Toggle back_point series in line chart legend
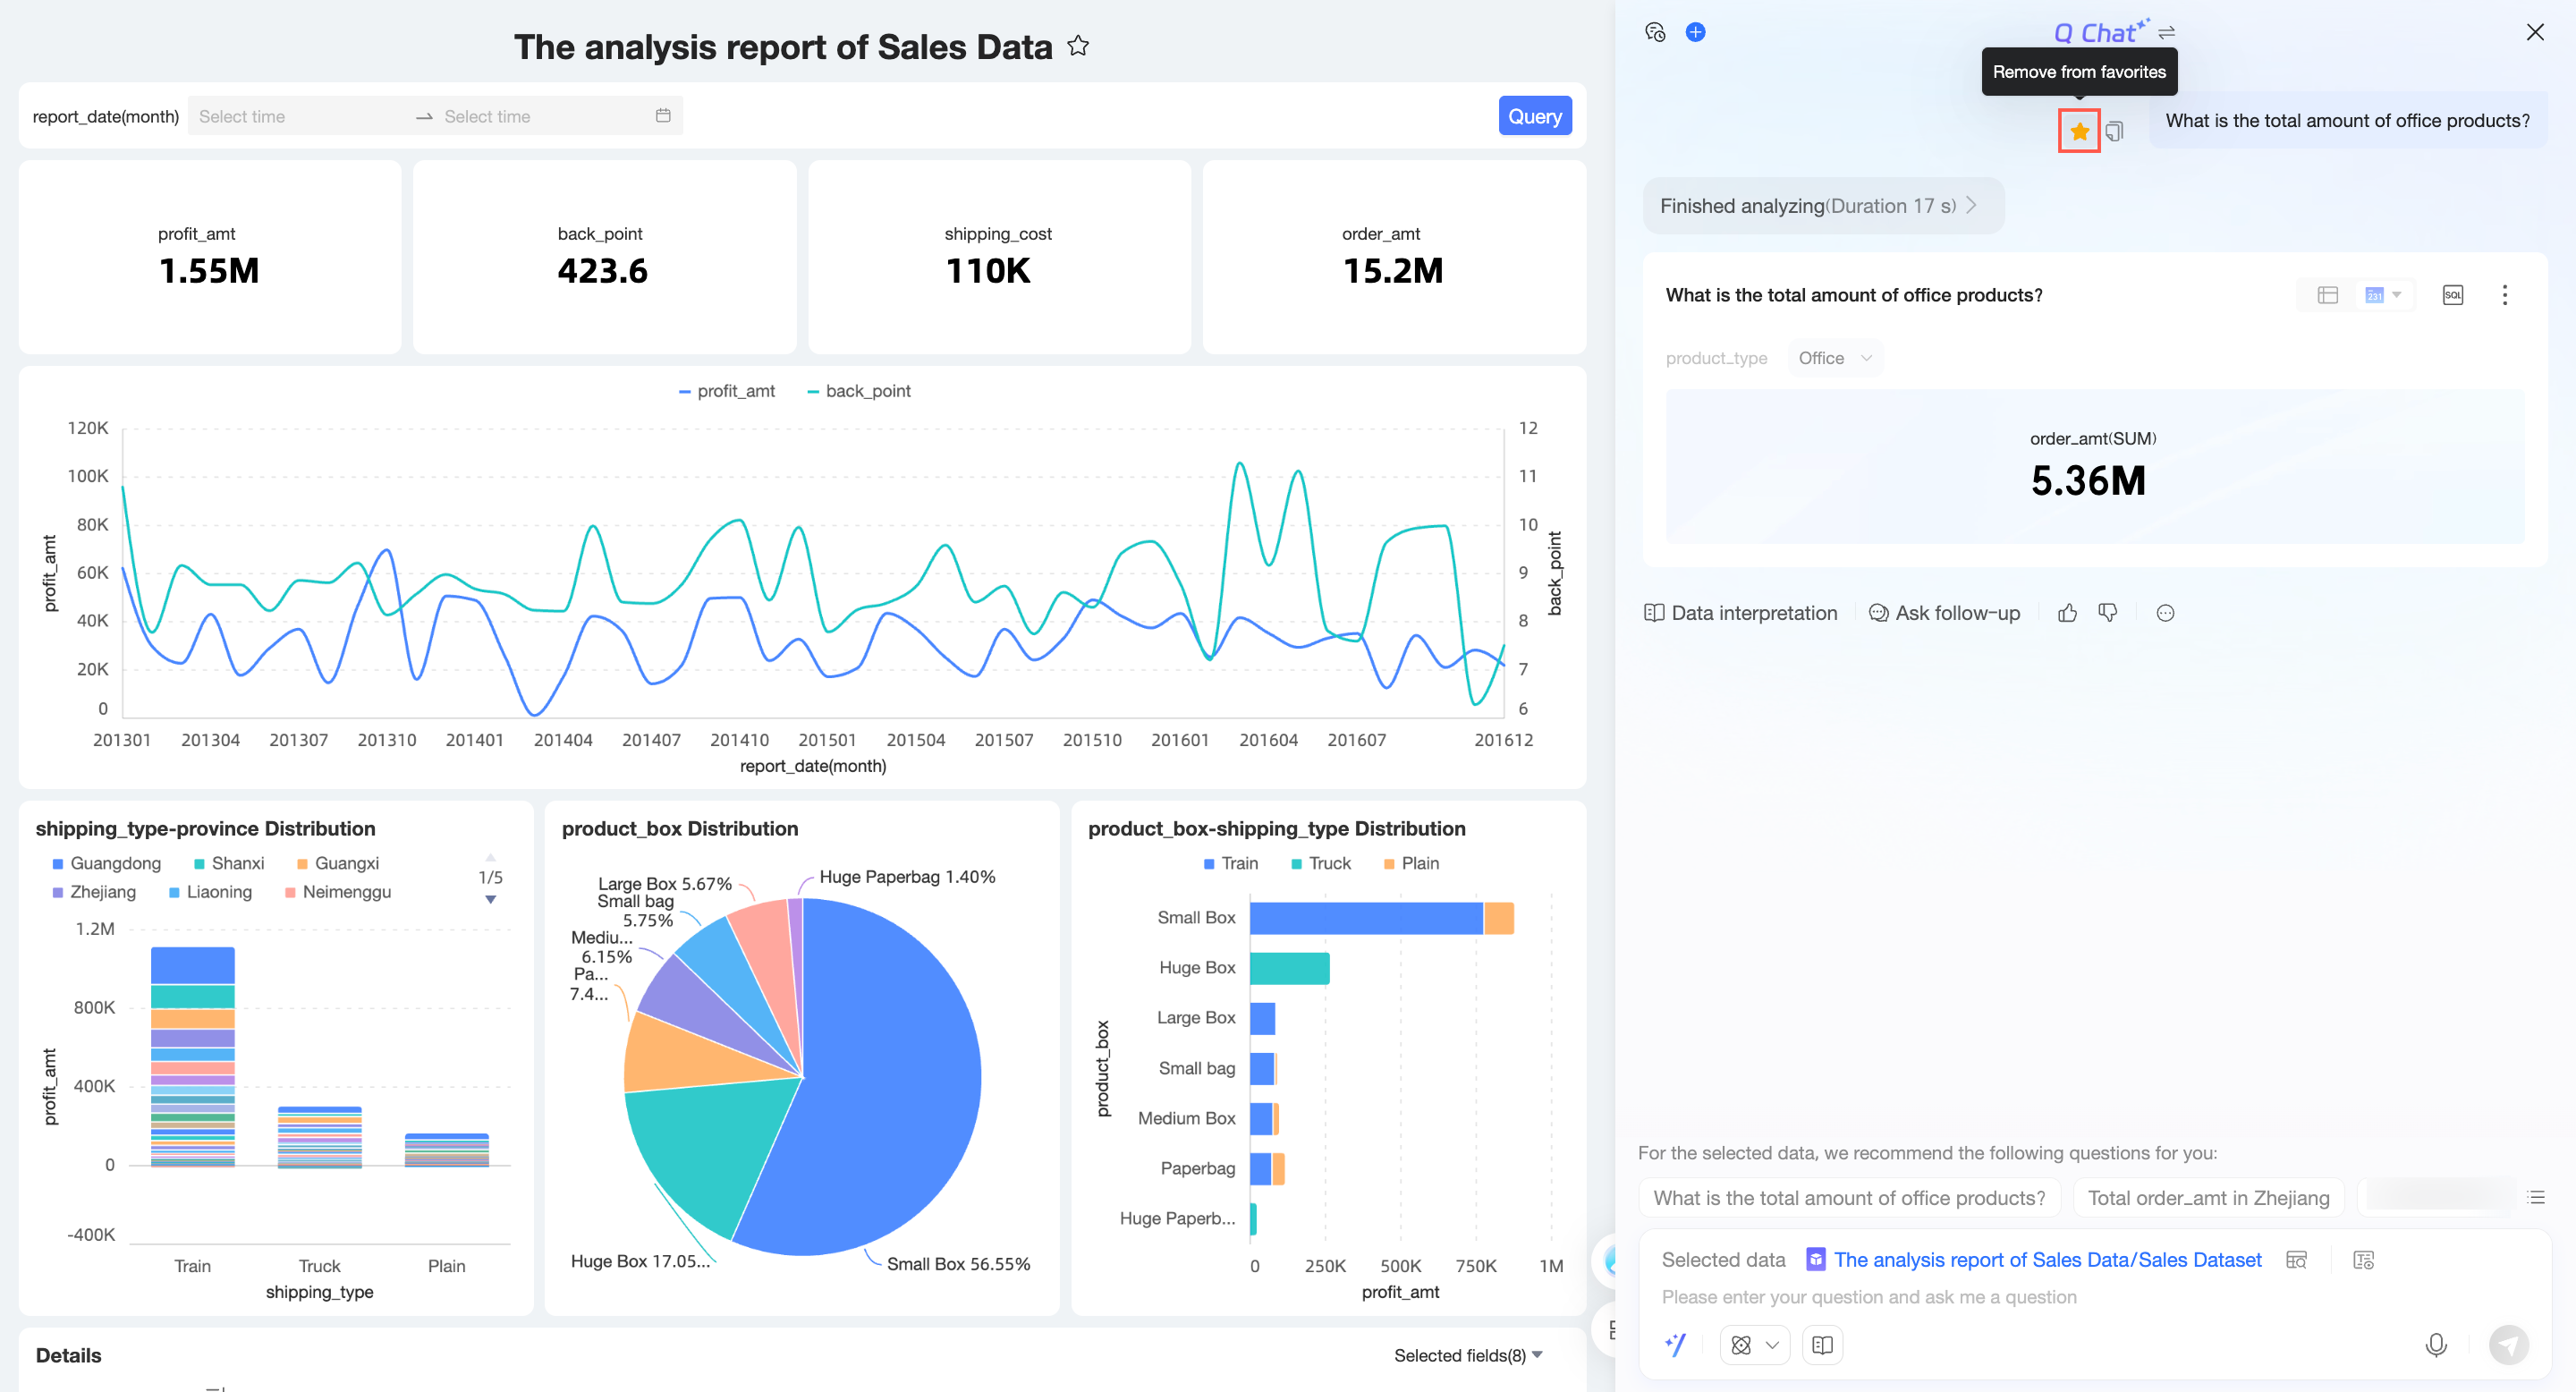The height and width of the screenshot is (1392, 2576). point(858,391)
